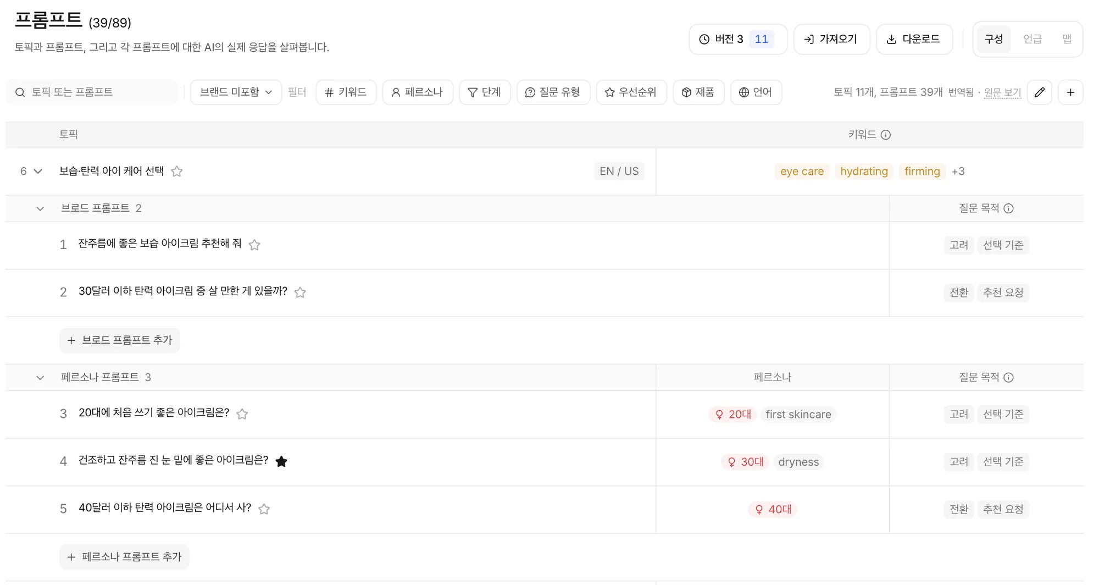Click the firming keyword tag
Screen dimensions: 1099x585
pos(922,172)
